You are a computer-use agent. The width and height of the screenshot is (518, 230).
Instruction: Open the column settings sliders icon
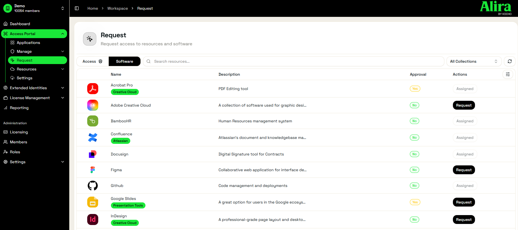click(508, 74)
